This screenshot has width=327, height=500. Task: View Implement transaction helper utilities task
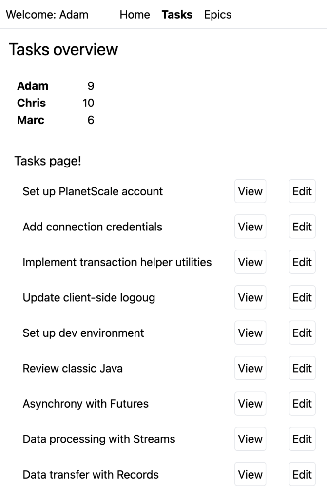tap(250, 262)
